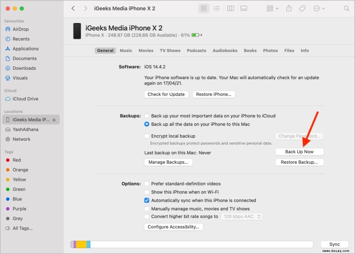Eject the iGeeks Media iPhone
The image size is (355, 254).
54,120
